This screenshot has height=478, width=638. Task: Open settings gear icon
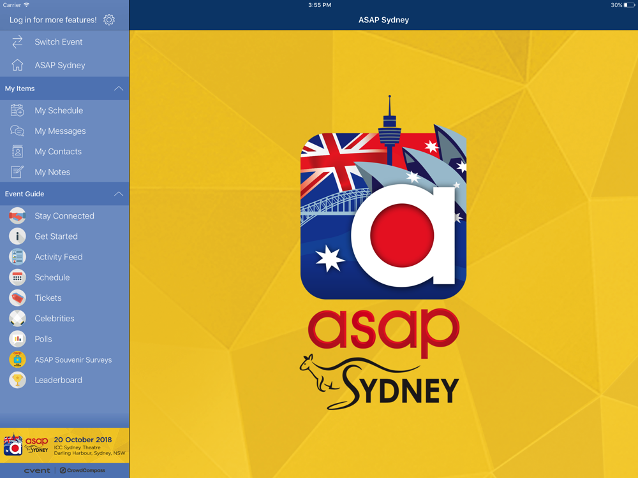[109, 20]
